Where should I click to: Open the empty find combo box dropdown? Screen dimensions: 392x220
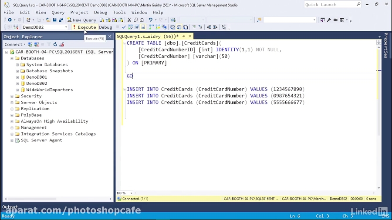(314, 20)
